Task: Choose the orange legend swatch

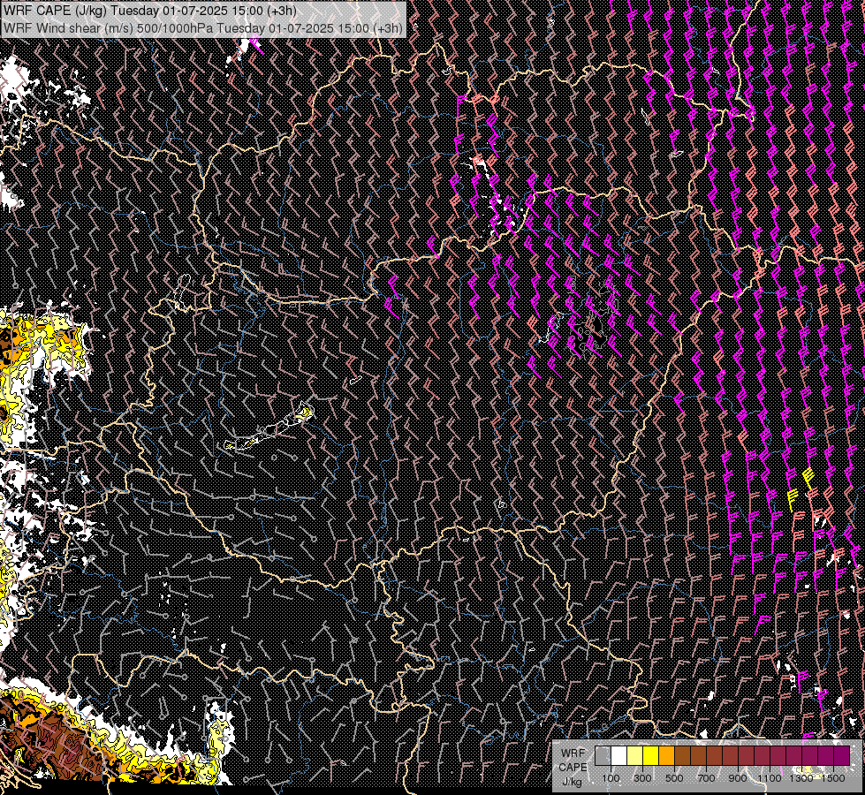Action: 666,755
